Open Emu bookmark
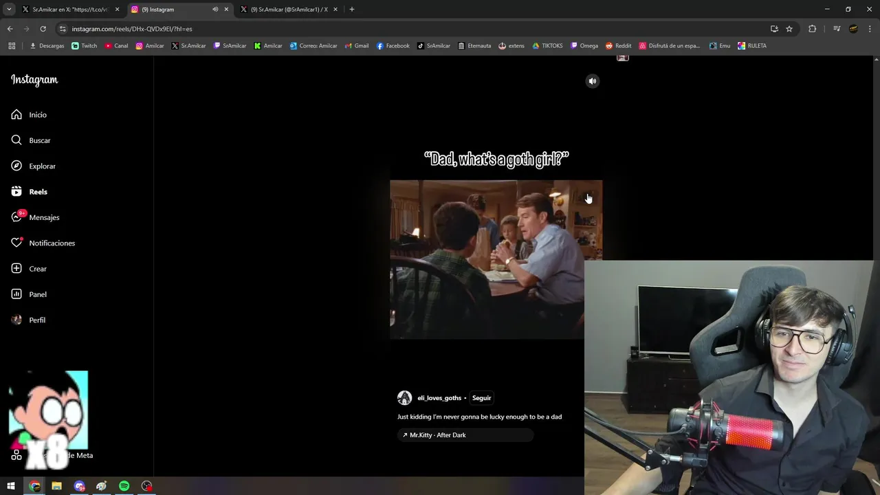 coord(720,46)
